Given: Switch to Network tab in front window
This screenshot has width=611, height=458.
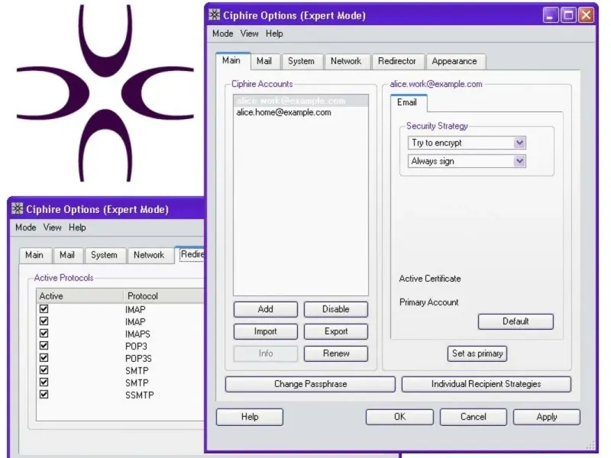Looking at the screenshot, I should (x=347, y=61).
